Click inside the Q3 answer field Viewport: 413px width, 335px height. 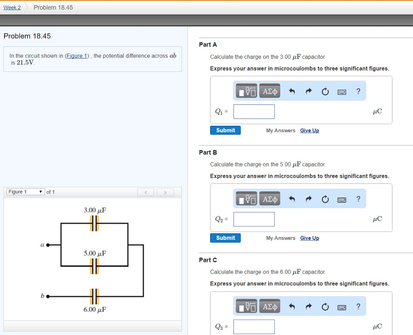254,327
